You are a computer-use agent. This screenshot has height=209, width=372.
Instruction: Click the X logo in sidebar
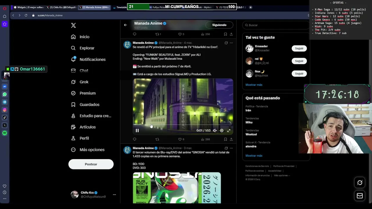73,26
